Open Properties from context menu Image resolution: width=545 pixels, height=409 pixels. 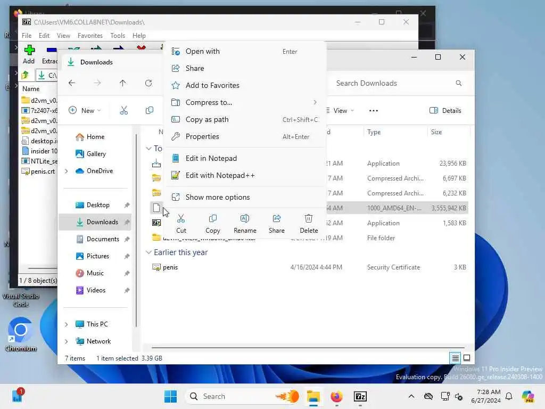coord(244,137)
